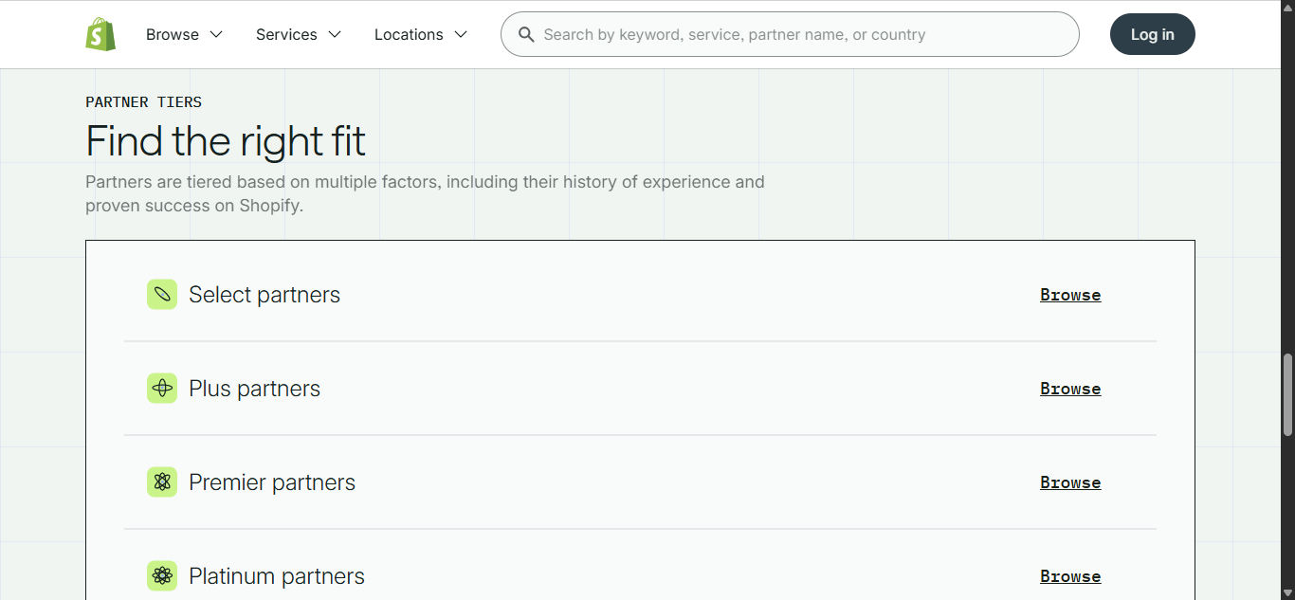Click the page's vertical scrollbar thumb
The image size is (1295, 600).
pos(1287,393)
